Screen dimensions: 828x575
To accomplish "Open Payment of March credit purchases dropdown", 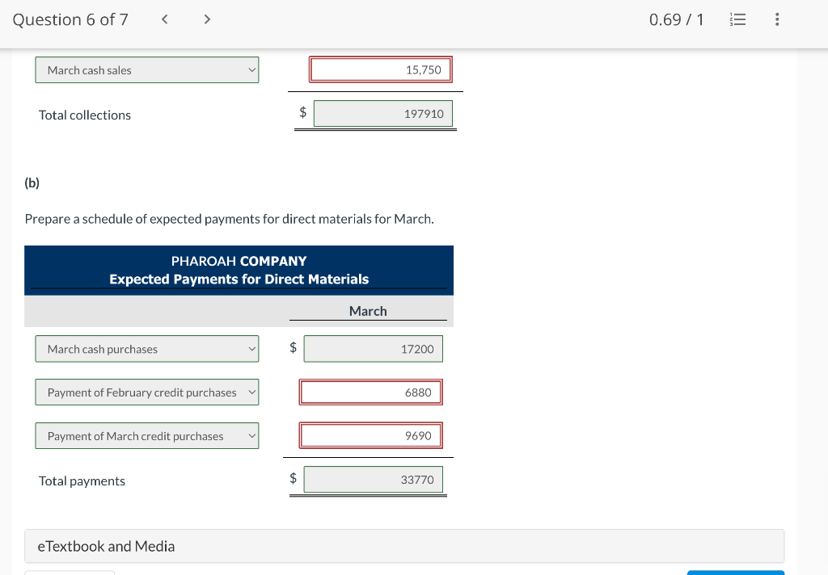I will coord(147,436).
